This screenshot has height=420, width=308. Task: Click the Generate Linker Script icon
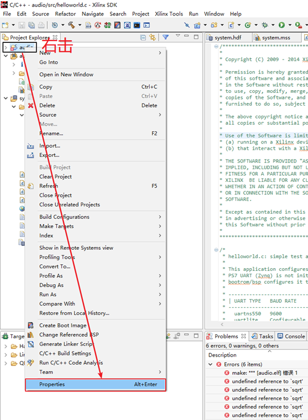pos(31,344)
